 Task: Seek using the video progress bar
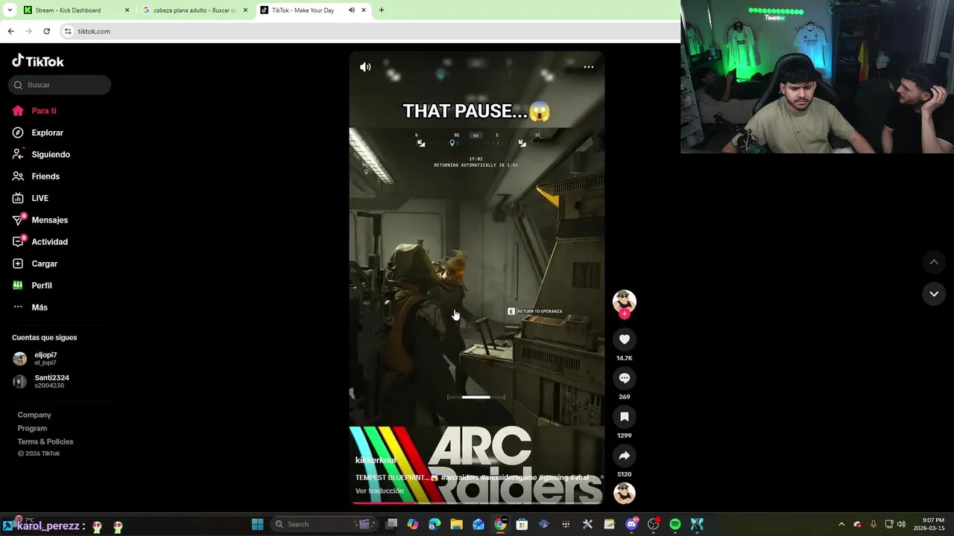[477, 502]
